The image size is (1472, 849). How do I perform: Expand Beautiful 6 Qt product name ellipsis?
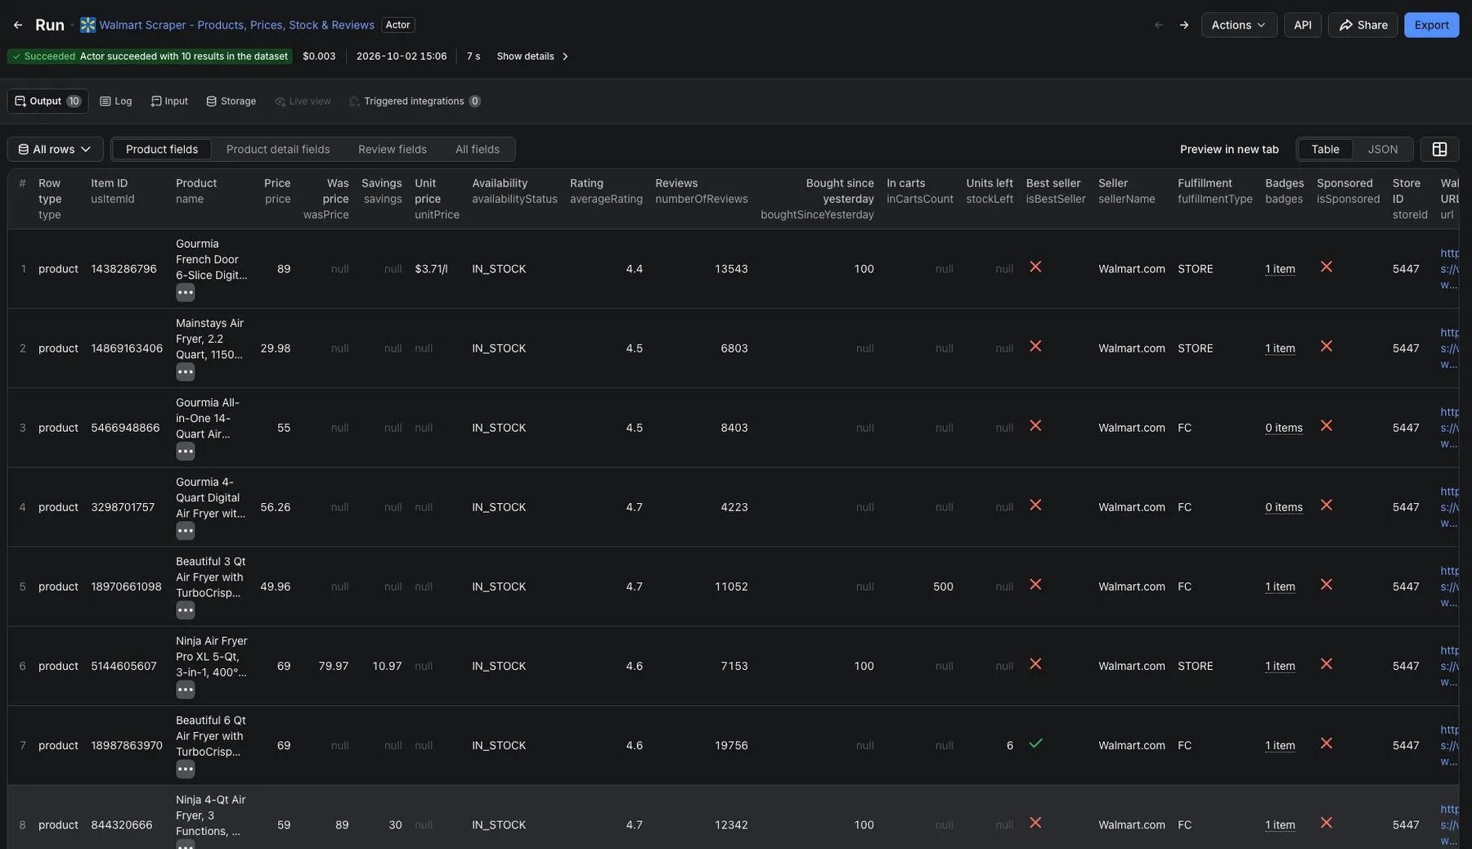coord(186,769)
